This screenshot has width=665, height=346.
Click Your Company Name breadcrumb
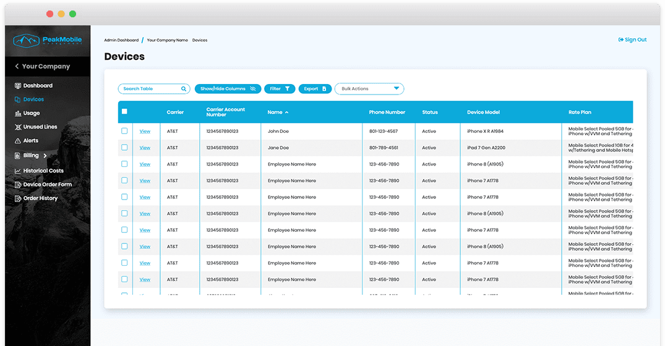[167, 40]
